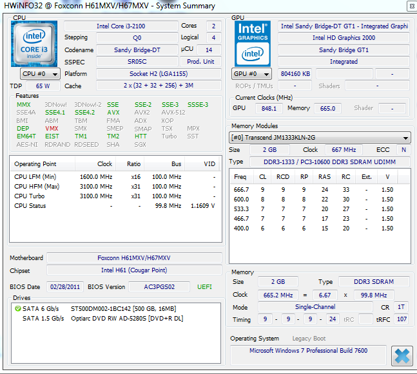Click the GPU memory clock 665.0 value
Image resolution: width=417 pixels, height=374 pixels.
coord(327,108)
